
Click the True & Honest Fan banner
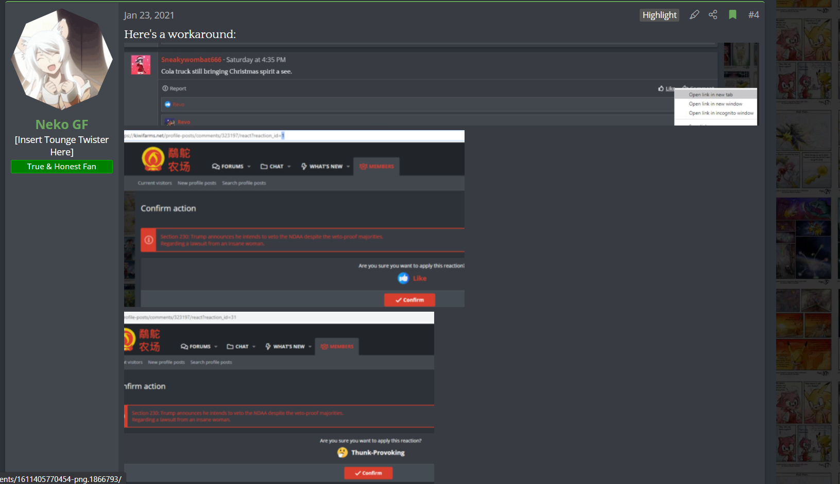tap(62, 167)
